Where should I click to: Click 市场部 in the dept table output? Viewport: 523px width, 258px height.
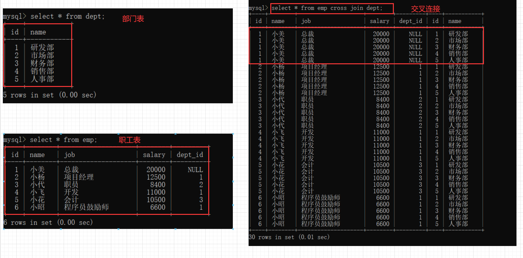[x=42, y=55]
